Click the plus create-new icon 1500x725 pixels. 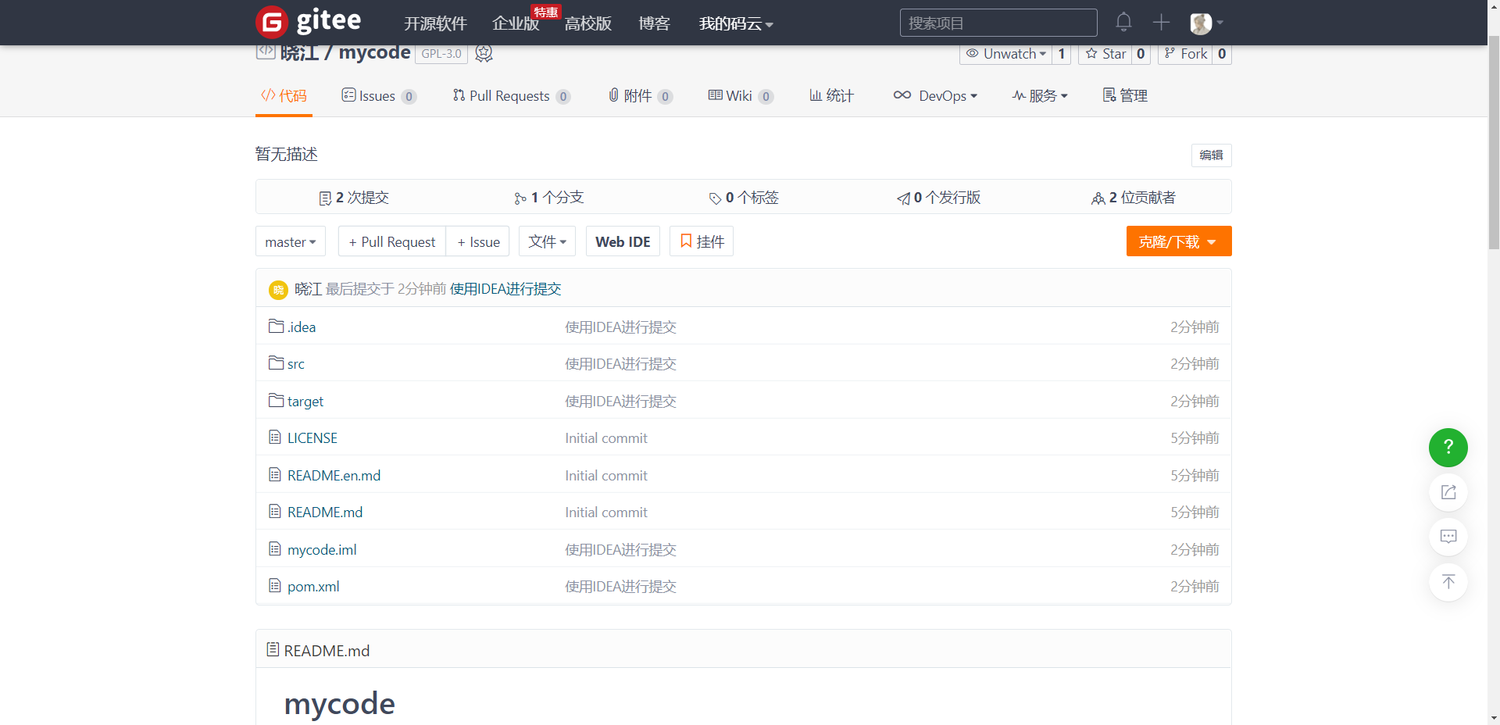pos(1161,23)
